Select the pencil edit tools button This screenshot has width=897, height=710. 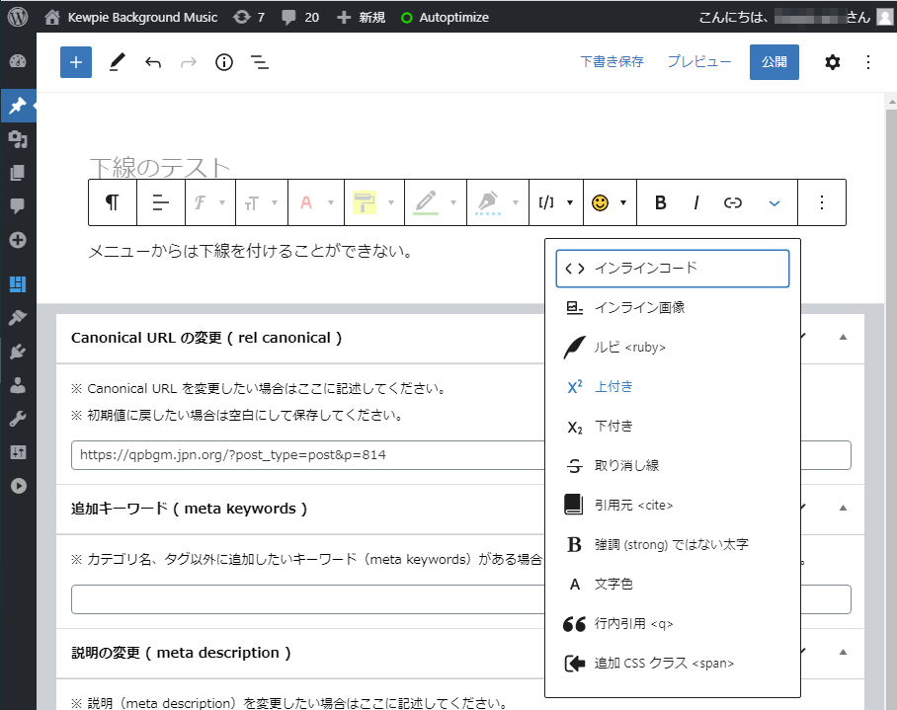pyautogui.click(x=117, y=62)
